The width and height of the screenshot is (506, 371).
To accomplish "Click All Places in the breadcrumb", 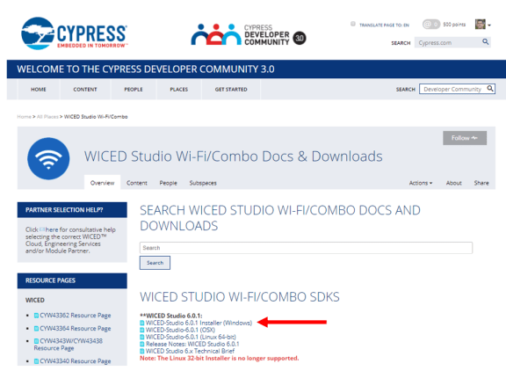I will 47,117.
